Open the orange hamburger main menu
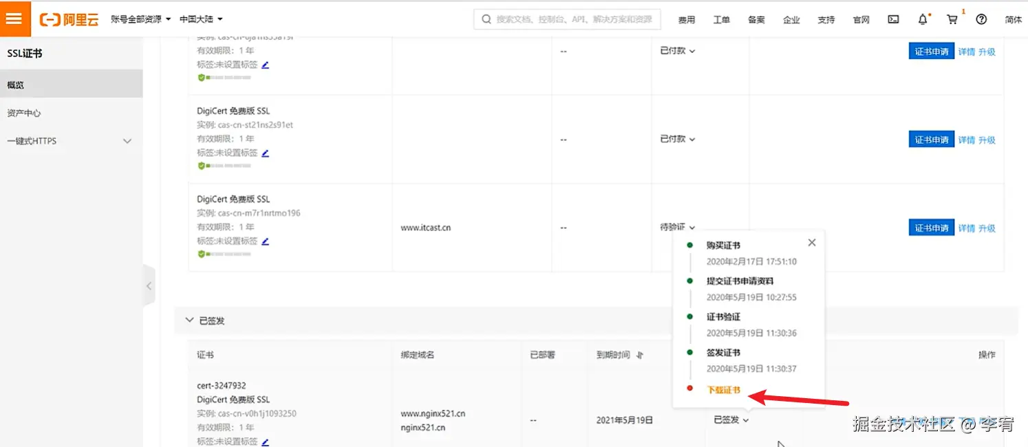This screenshot has height=447, width=1028. click(x=14, y=19)
